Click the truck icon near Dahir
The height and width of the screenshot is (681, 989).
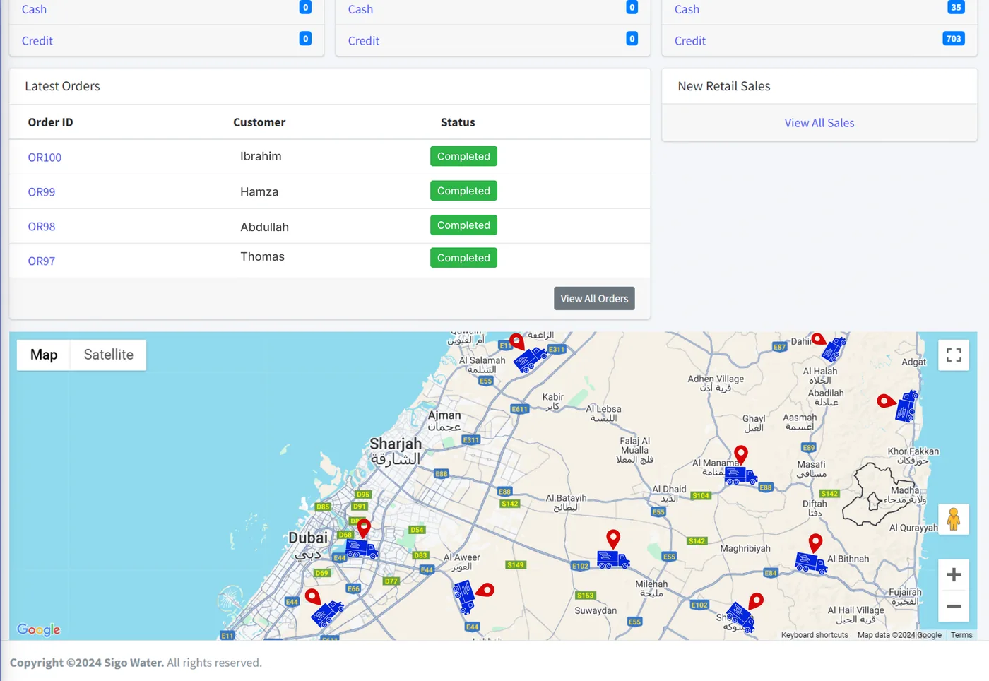[x=834, y=349]
